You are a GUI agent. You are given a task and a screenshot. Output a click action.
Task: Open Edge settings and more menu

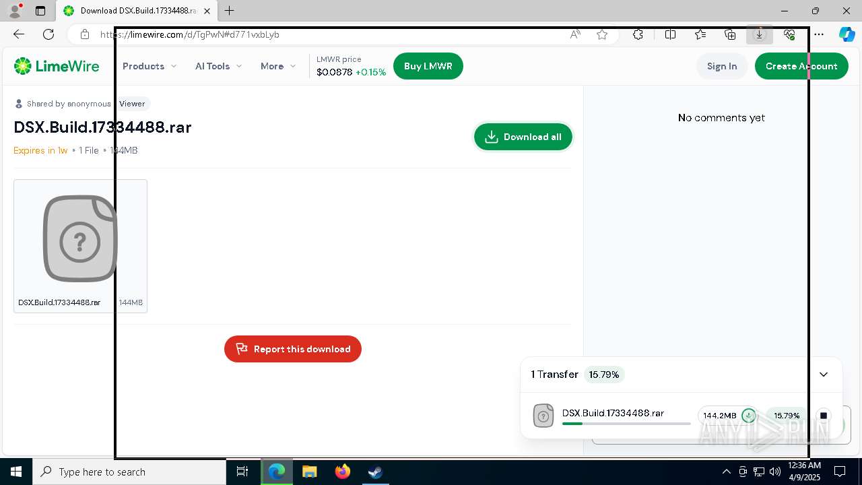tap(819, 34)
